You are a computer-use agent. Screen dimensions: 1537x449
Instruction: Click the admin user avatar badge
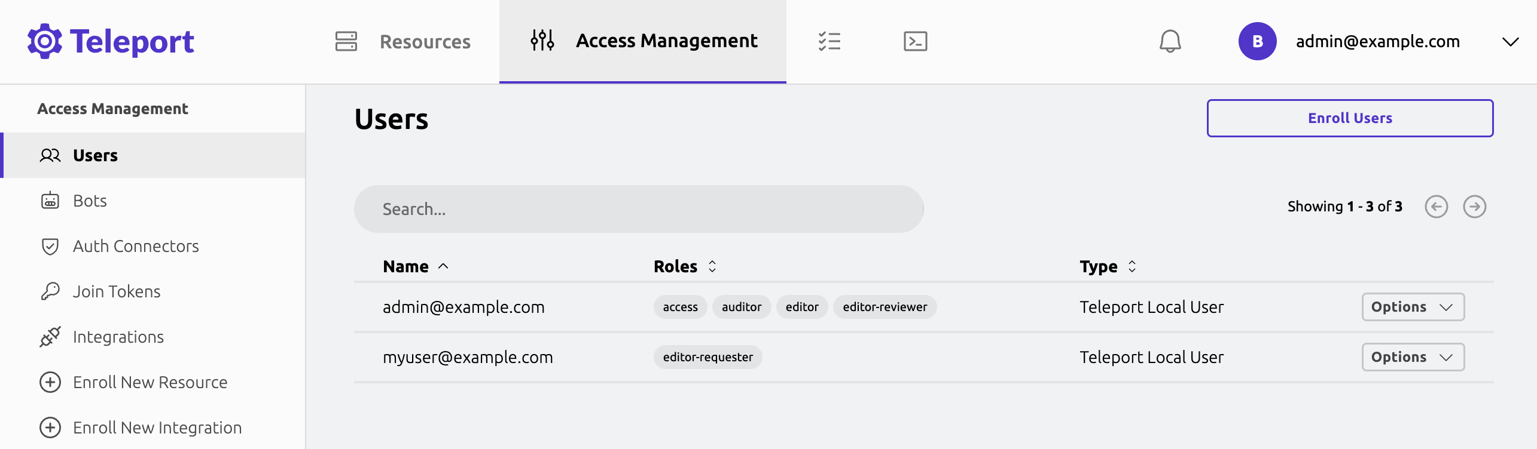pos(1257,41)
